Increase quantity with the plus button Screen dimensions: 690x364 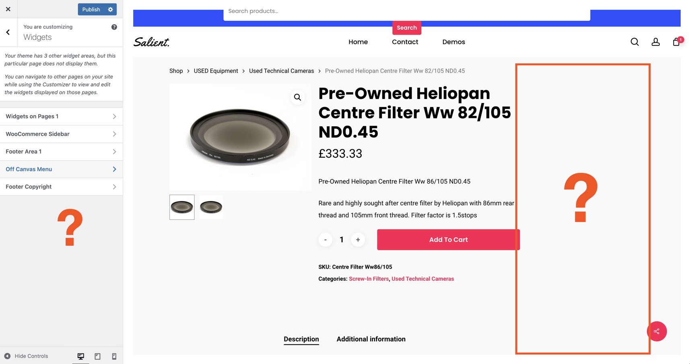[358, 240]
